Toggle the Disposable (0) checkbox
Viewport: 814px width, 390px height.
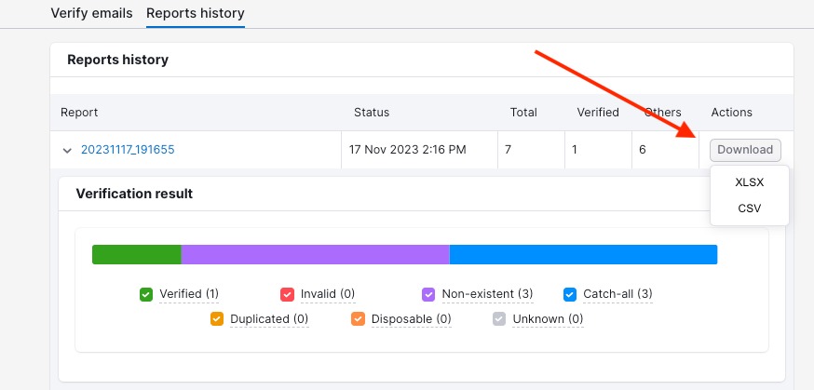(x=358, y=319)
